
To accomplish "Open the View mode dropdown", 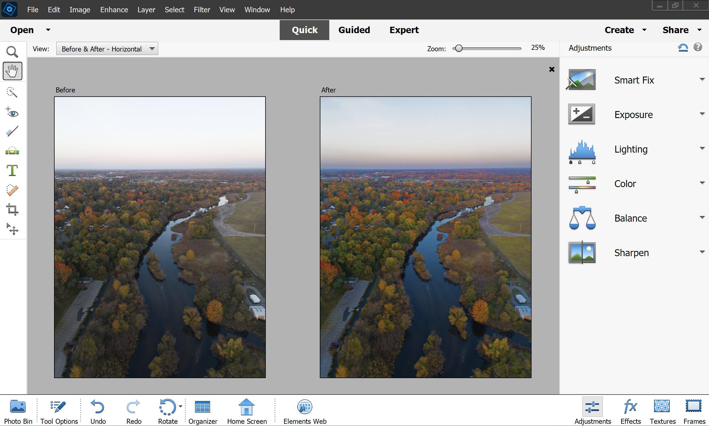I will pos(107,49).
